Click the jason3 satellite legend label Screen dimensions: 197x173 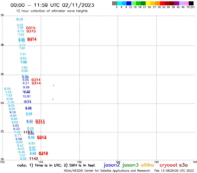coord(130,165)
